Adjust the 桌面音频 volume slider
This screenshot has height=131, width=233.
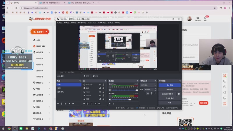(x=125, y=100)
